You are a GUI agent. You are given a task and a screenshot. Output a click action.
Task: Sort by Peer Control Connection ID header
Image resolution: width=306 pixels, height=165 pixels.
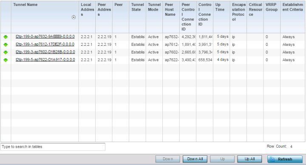pyautogui.click(x=188, y=17)
